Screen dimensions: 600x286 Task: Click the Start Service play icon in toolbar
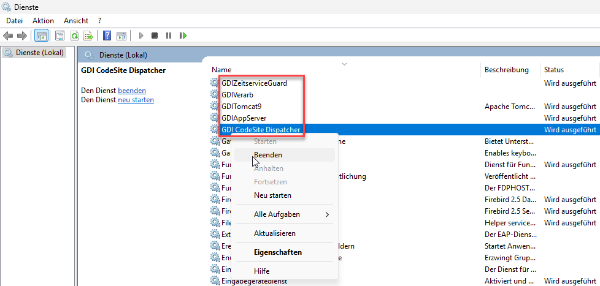pyautogui.click(x=141, y=36)
